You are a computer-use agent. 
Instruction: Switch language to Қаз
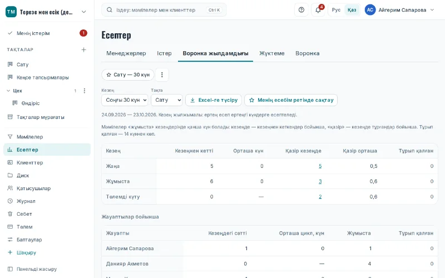tap(352, 10)
